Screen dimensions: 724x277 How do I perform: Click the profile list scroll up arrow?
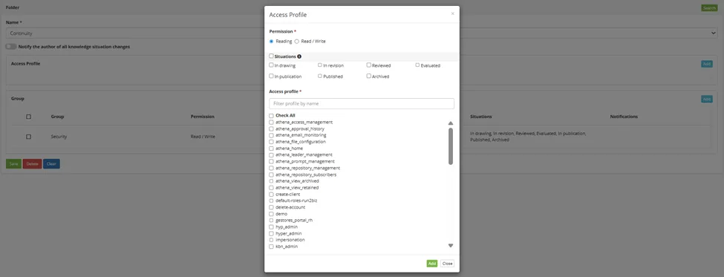[x=451, y=123]
